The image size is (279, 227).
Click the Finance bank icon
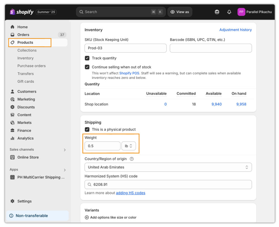(12, 130)
